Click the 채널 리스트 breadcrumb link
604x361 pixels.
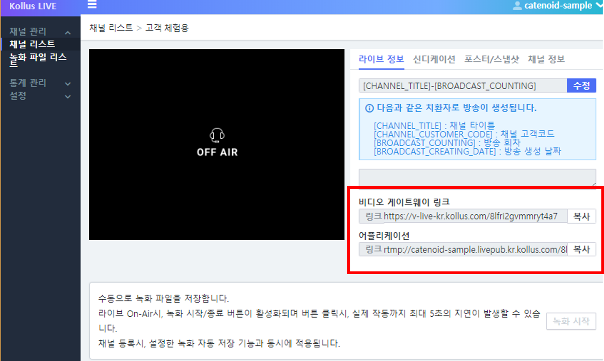click(x=111, y=28)
